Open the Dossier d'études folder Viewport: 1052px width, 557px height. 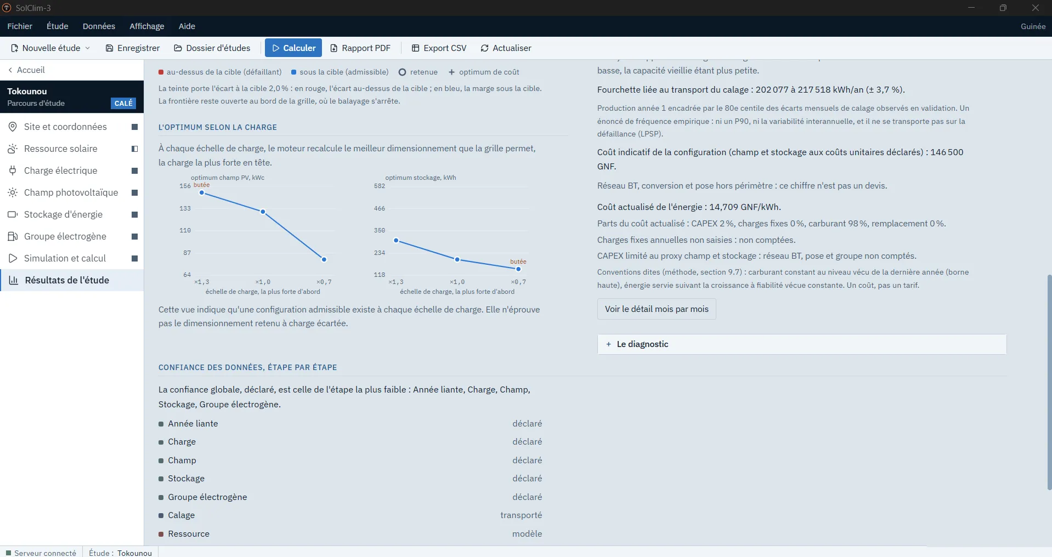(212, 48)
